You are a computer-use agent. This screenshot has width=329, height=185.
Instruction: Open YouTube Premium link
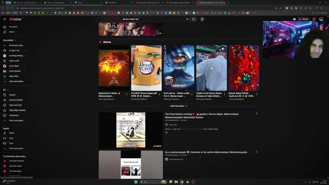[16, 161]
